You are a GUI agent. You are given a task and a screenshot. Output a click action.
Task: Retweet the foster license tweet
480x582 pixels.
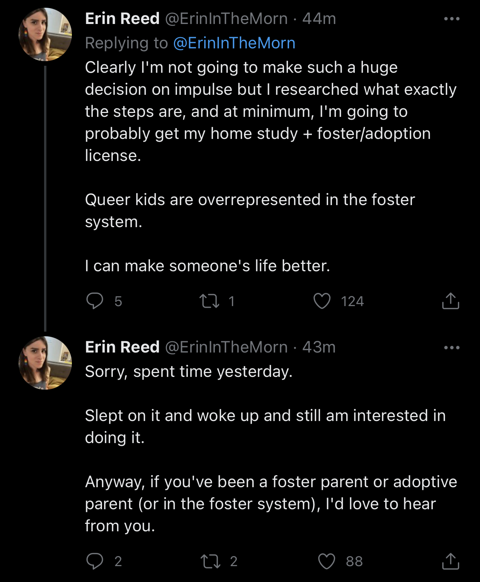pos(209,301)
